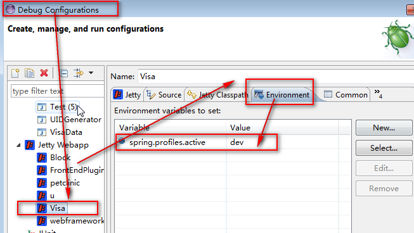Delete selected launch configuration (red X)
Image resolution: width=414 pixels, height=233 pixels.
coord(44,73)
